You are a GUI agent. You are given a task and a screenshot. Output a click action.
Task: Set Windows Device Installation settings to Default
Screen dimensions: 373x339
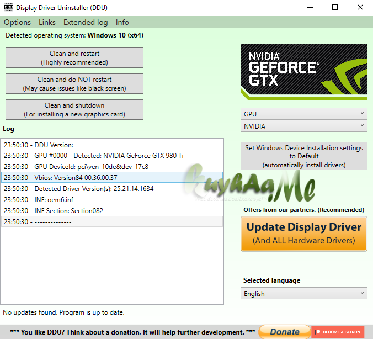tap(304, 156)
